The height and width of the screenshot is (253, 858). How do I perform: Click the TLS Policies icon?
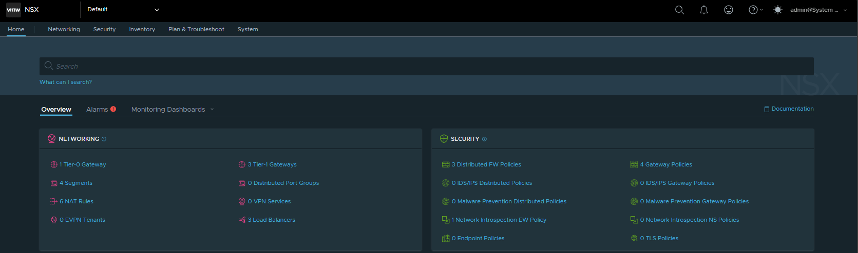634,238
